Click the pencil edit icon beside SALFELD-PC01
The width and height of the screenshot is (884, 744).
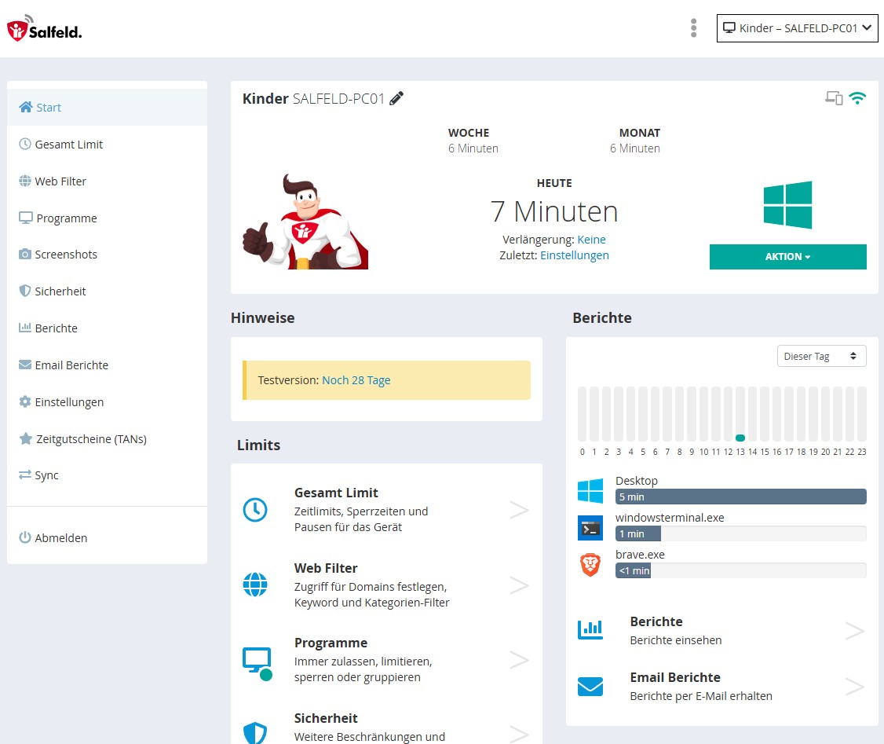click(x=396, y=98)
